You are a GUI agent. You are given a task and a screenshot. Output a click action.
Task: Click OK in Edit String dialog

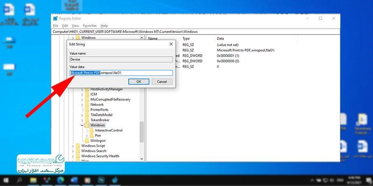tap(138, 82)
